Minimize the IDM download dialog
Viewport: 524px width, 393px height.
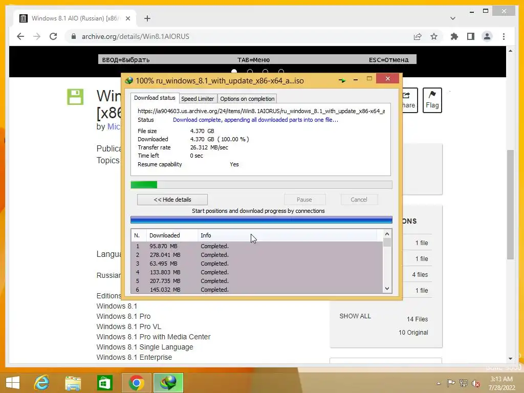point(356,79)
